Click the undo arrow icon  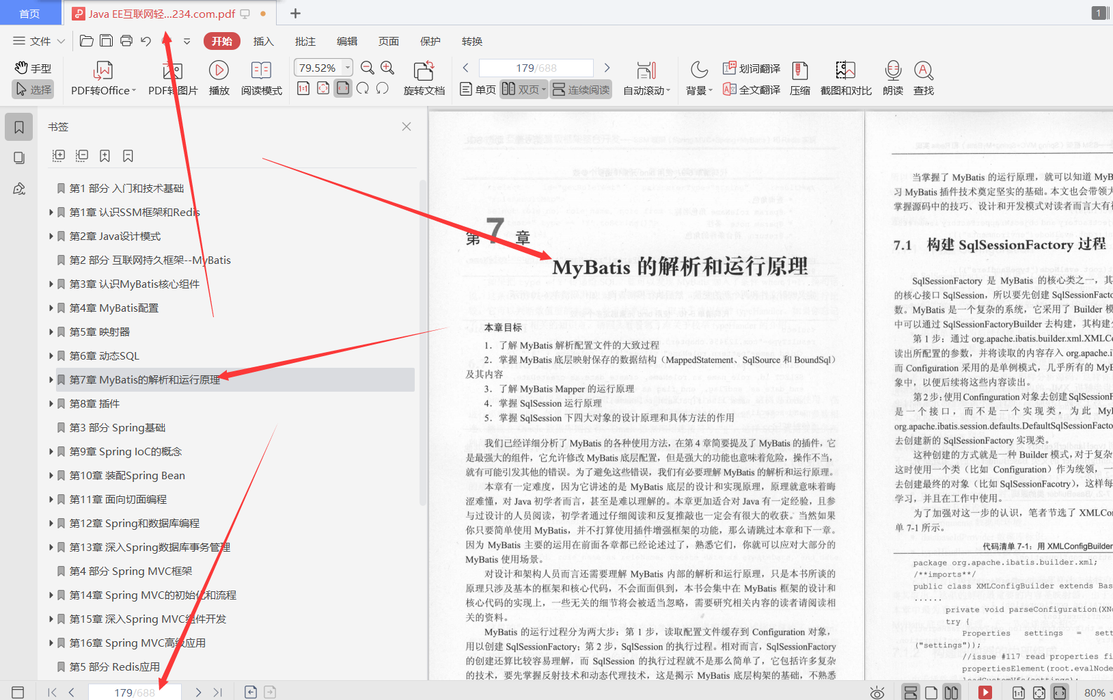click(x=146, y=41)
